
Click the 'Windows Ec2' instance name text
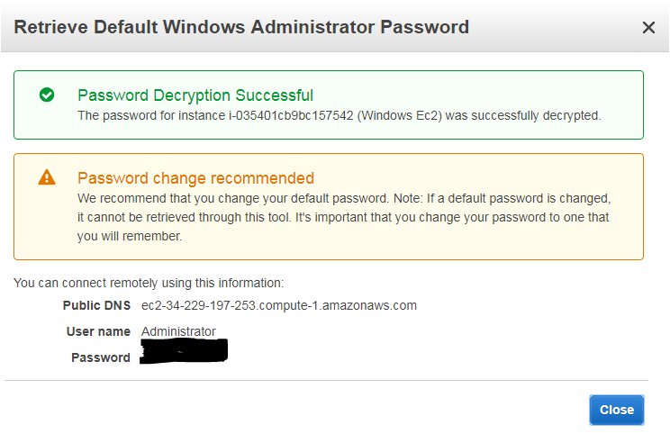[x=400, y=116]
